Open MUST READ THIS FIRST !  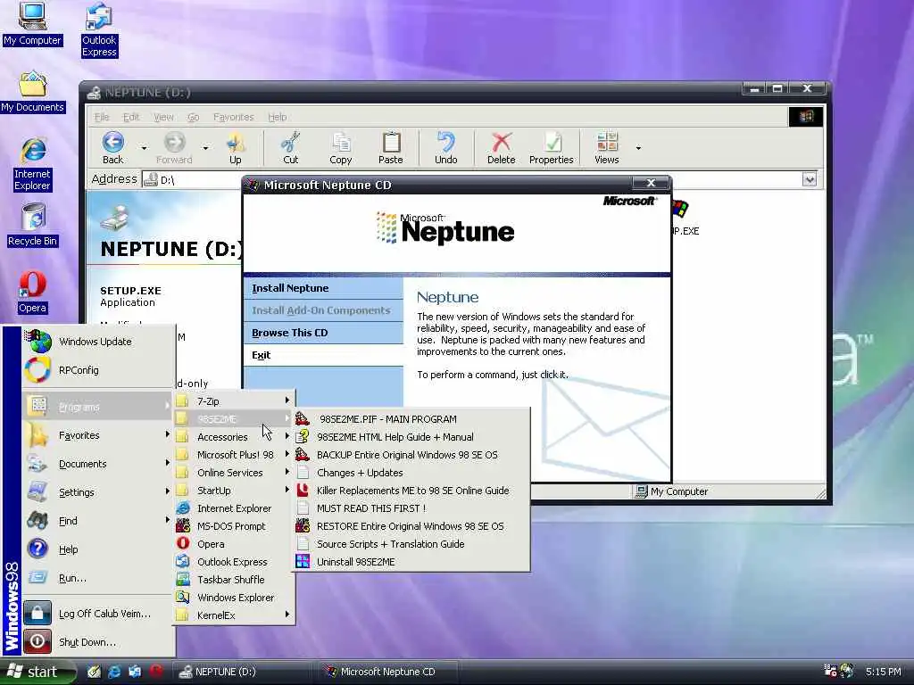[412, 508]
